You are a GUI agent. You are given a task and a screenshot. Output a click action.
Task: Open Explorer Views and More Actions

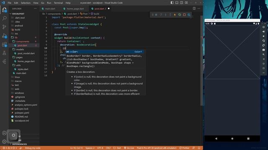pyautogui.click(x=35, y=8)
